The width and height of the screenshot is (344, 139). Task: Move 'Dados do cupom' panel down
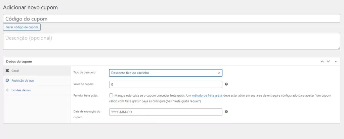328,61
